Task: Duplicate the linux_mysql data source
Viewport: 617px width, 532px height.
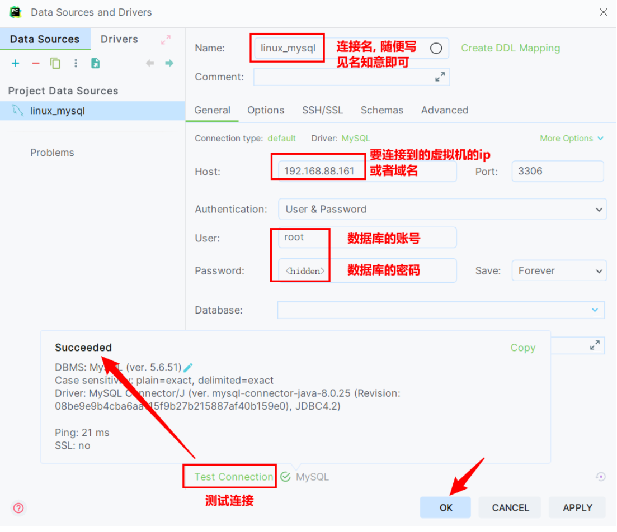Action: tap(55, 63)
